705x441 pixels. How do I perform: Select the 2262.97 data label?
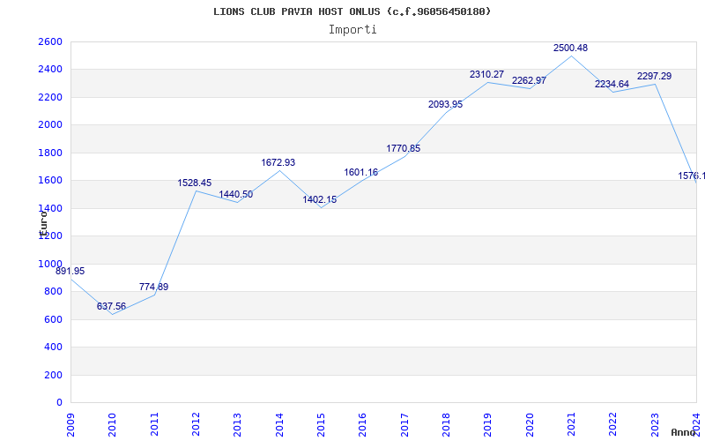click(x=529, y=81)
